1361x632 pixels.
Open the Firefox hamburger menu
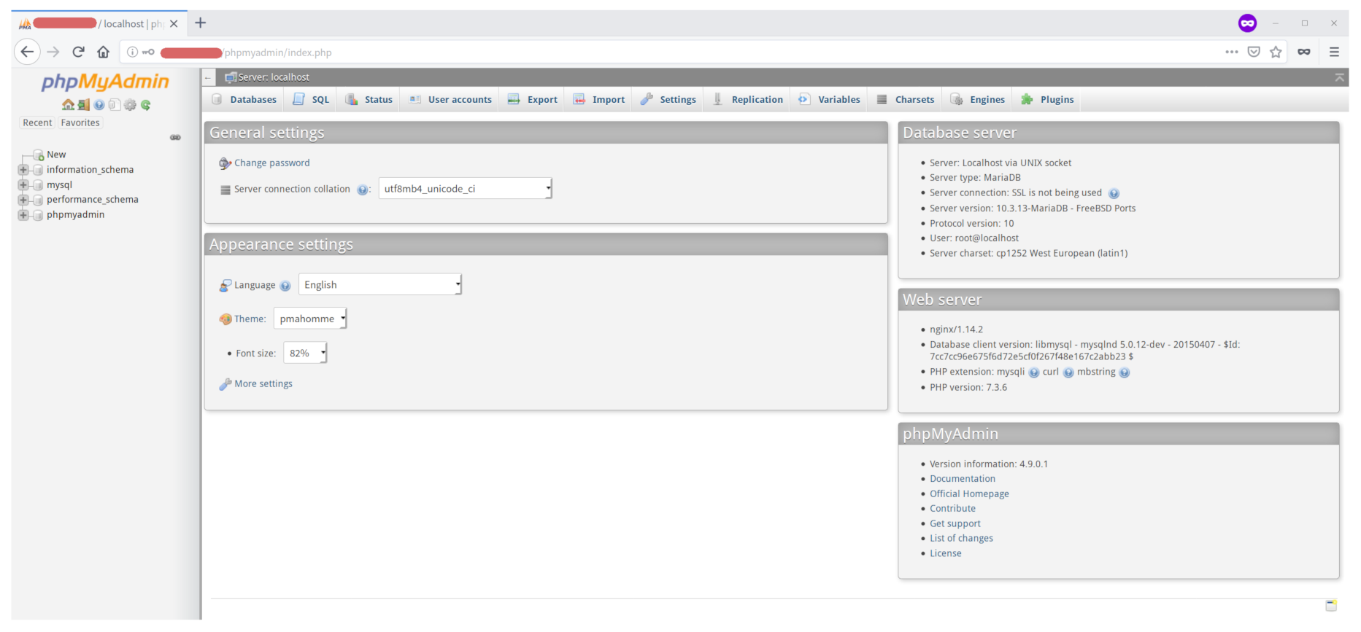tap(1334, 52)
